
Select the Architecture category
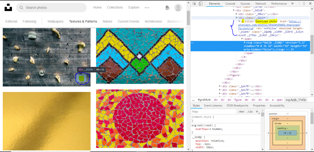point(153,21)
